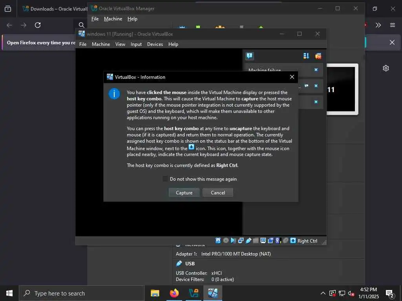
Task: Open Help menu in VirtualBox Manager
Action: 132,19
